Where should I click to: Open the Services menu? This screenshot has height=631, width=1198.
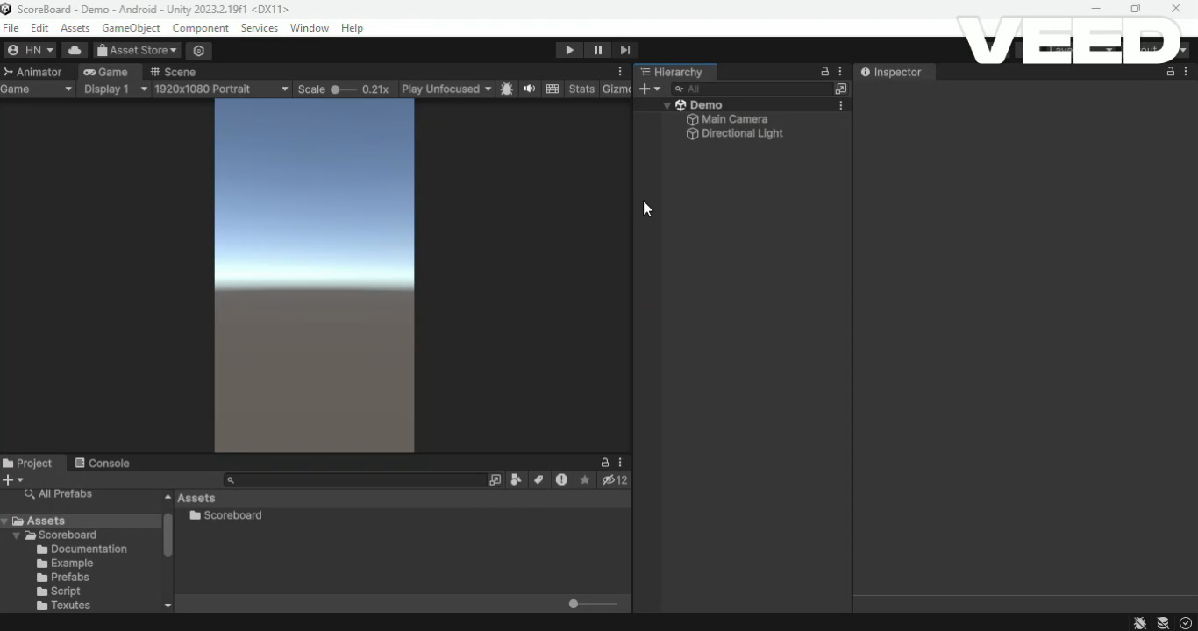(x=259, y=28)
